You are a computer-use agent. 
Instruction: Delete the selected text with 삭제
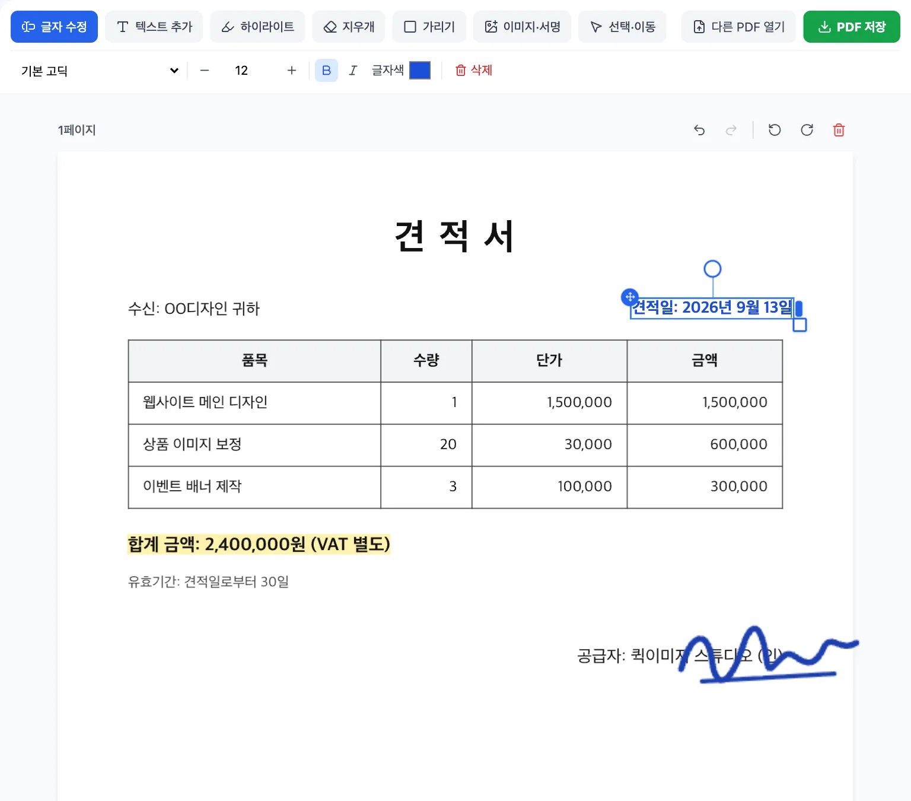pyautogui.click(x=474, y=71)
